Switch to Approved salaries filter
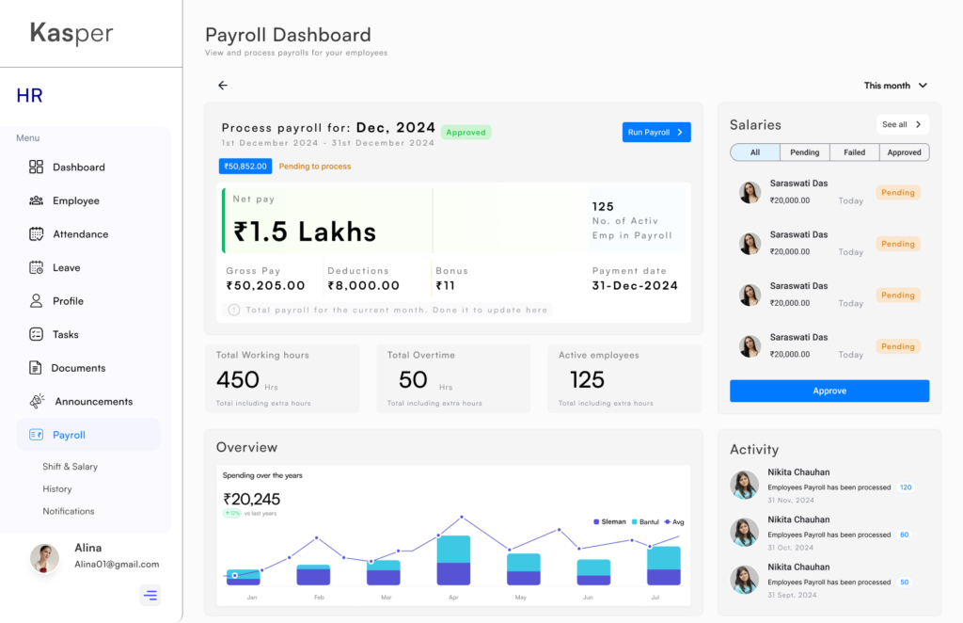Viewport: 963px width, 623px height. (904, 152)
